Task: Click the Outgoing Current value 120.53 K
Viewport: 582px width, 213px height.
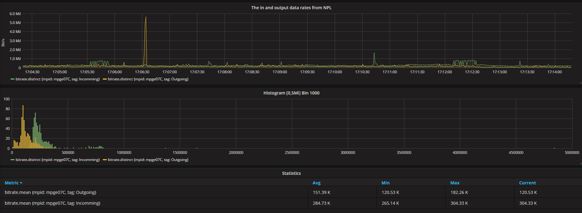Action: 528,192
